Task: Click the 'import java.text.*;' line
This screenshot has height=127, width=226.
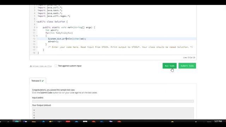Action: pyautogui.click(x=50, y=10)
